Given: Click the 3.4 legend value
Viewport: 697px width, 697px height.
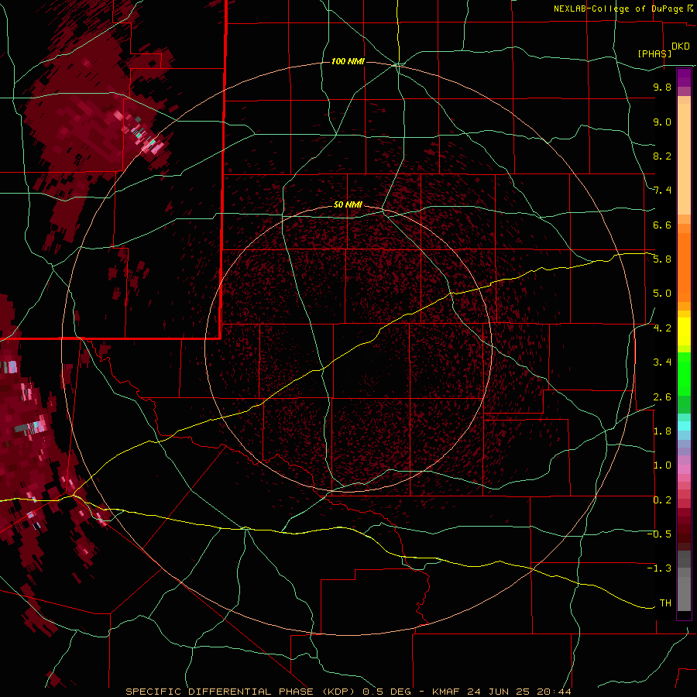Looking at the screenshot, I should pos(662,362).
